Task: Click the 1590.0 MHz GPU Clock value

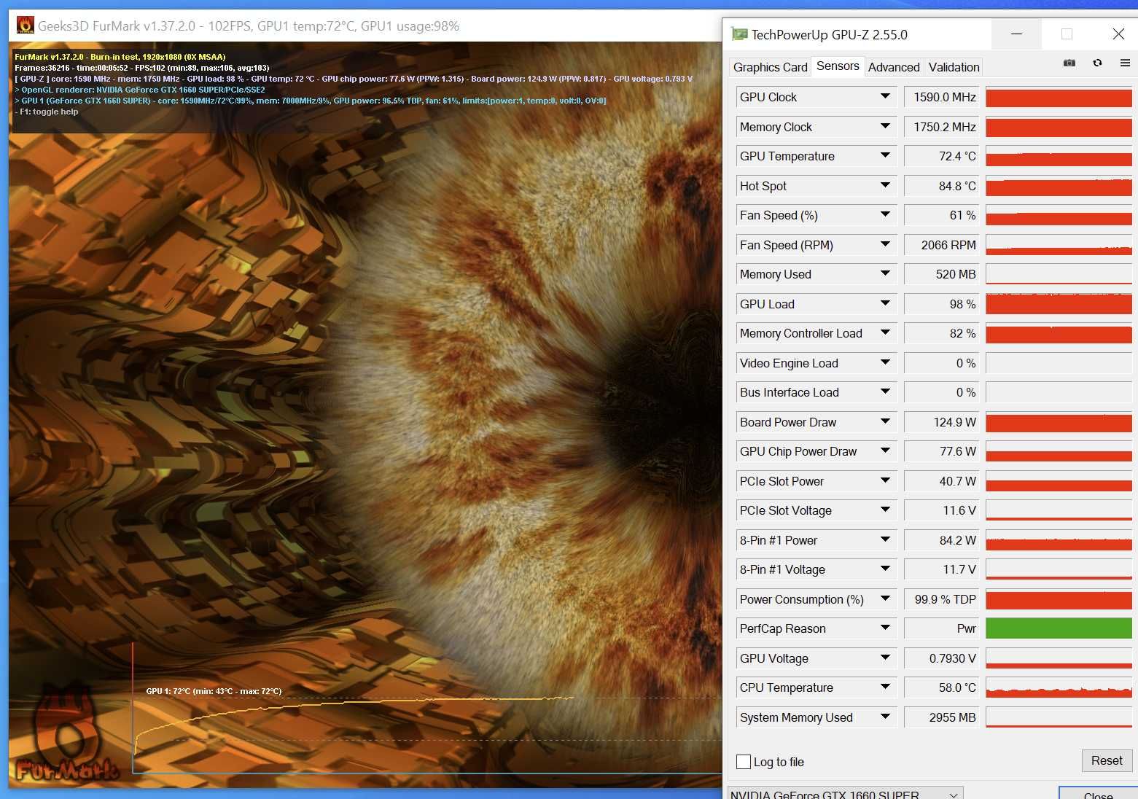Action: 942,97
